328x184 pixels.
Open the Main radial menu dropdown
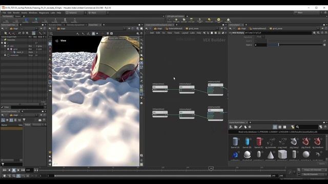pyautogui.click(x=98, y=13)
